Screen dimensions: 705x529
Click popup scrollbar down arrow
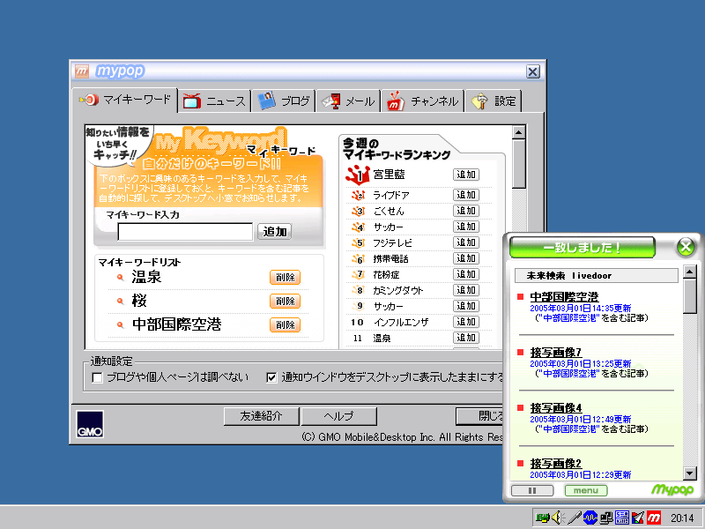click(690, 473)
